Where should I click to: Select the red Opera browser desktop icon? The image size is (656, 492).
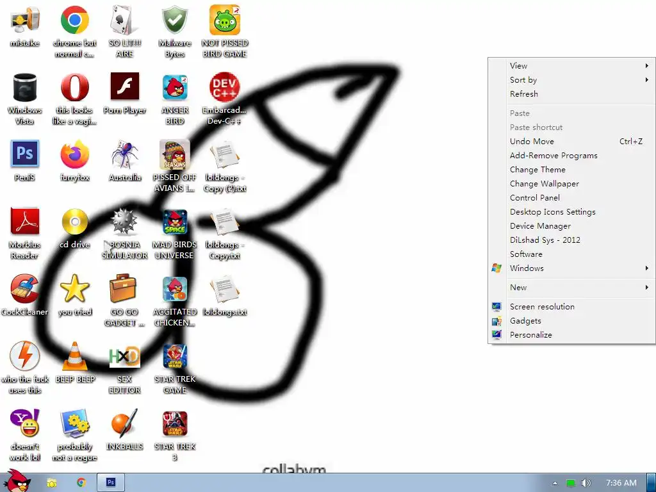[x=74, y=99]
